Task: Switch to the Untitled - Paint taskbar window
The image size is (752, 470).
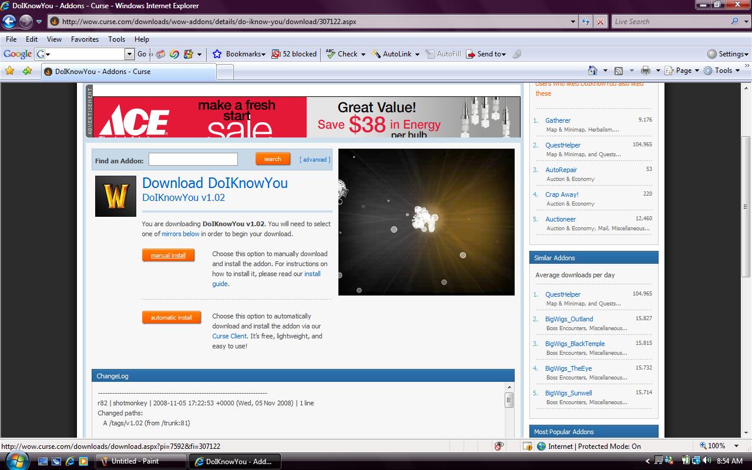Action: 141,461
